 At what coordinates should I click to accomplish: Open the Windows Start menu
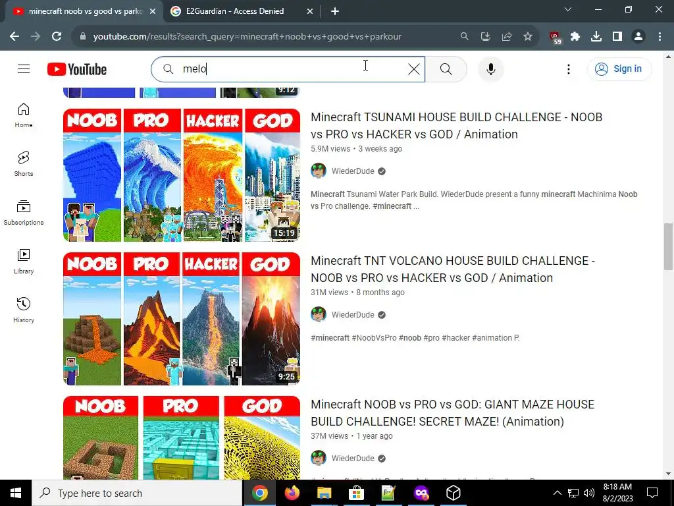(x=16, y=493)
